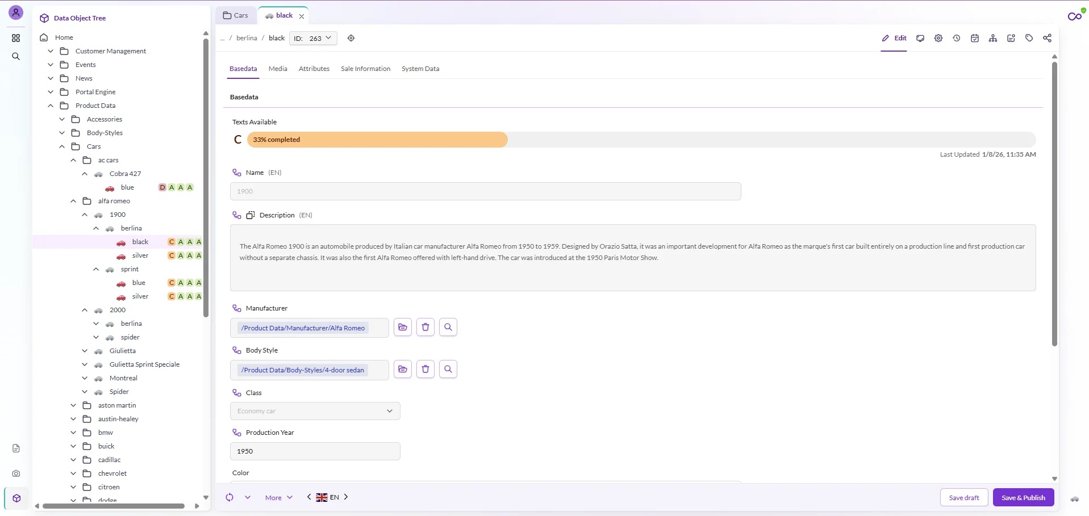Click the Save & Publish button
1089x516 pixels.
[x=1023, y=498]
